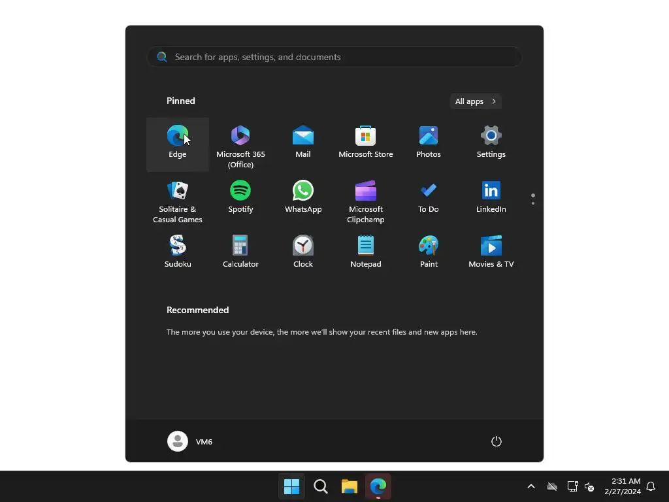Focus the Start menu search box

click(x=334, y=57)
